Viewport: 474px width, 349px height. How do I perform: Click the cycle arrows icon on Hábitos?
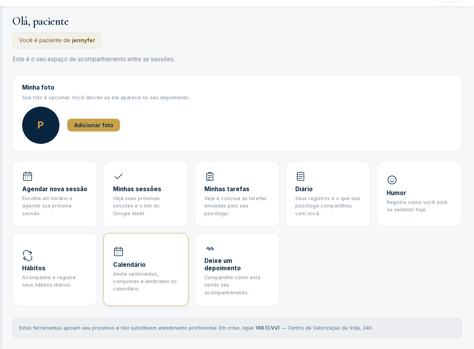tap(28, 255)
